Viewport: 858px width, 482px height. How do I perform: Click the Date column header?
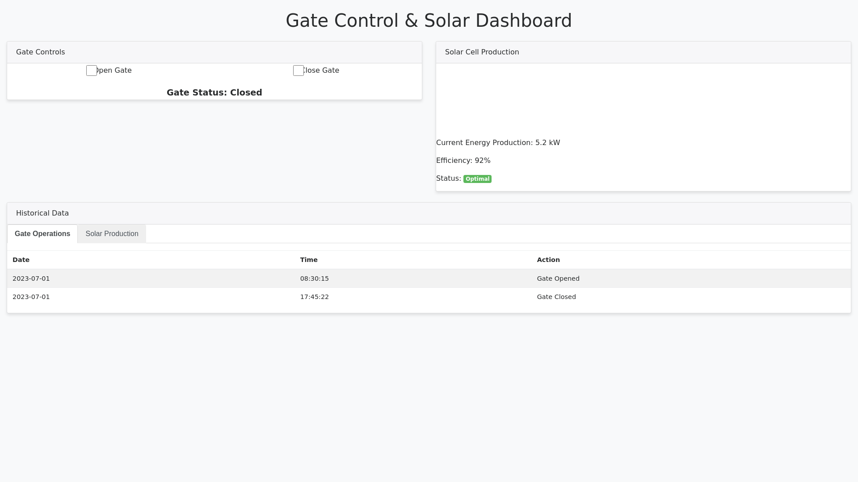pyautogui.click(x=21, y=259)
